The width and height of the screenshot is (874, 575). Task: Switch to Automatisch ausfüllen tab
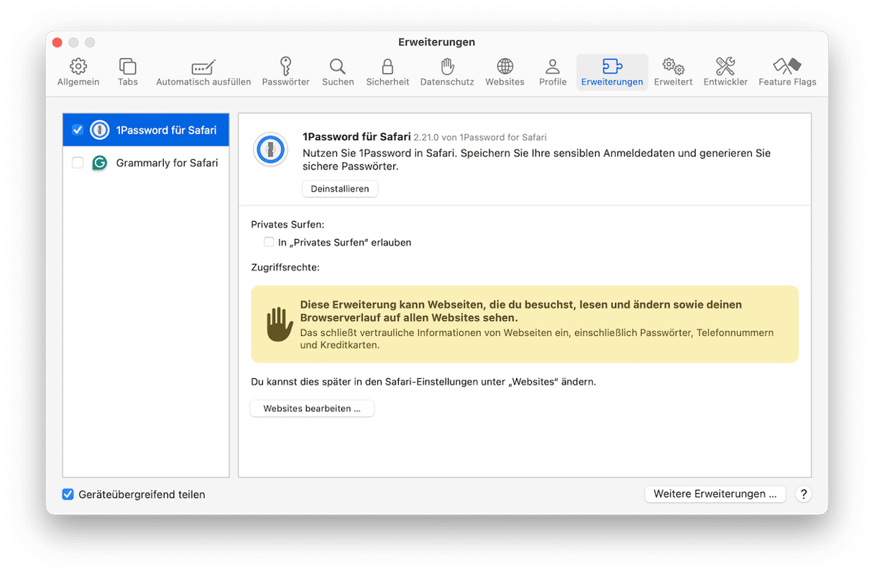[x=203, y=67]
